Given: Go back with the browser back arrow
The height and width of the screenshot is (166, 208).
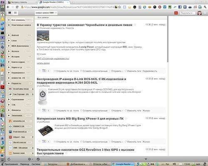Looking at the screenshot, I should [8, 7].
